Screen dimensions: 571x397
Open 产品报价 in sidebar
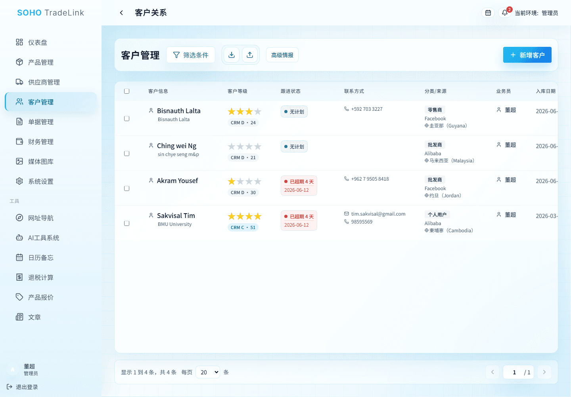click(51, 297)
